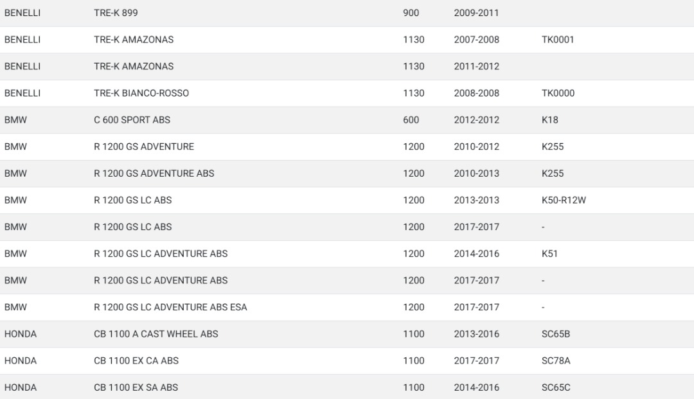Click displacement value 600
Screen dimensions: 694x399
411,120
